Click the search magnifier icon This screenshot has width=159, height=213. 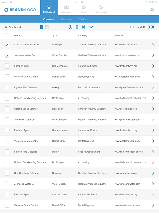pyautogui.click(x=152, y=10)
